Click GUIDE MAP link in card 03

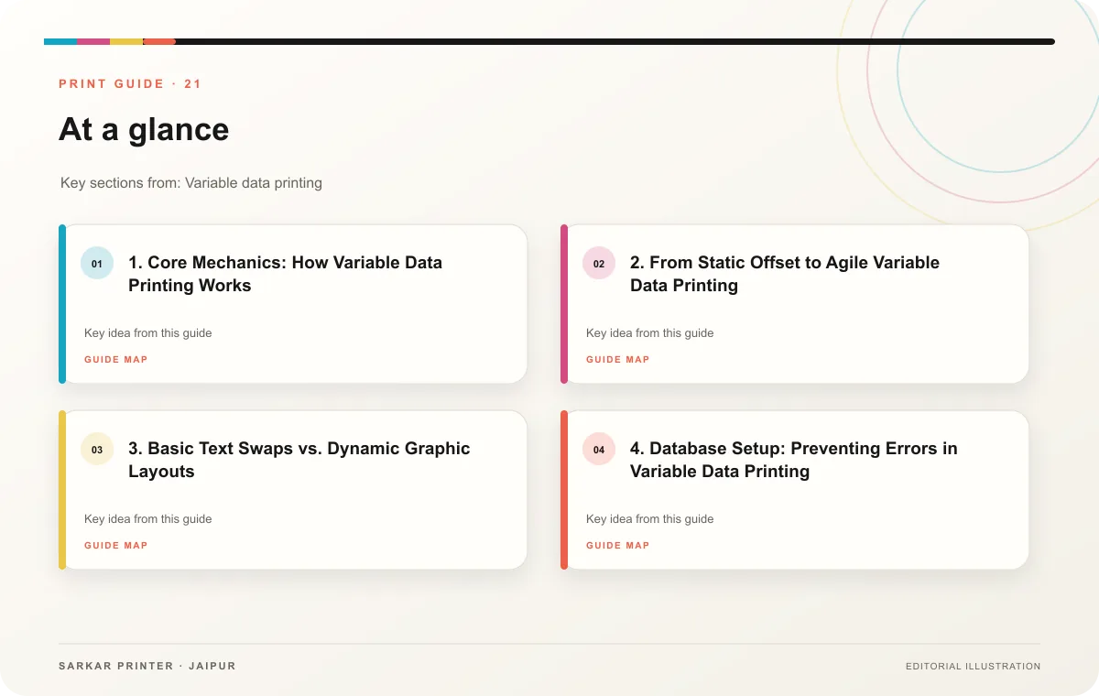[x=116, y=546]
